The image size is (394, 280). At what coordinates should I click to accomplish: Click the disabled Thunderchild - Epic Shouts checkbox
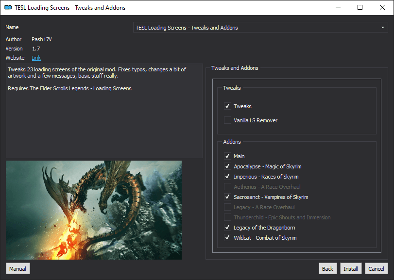(227, 217)
